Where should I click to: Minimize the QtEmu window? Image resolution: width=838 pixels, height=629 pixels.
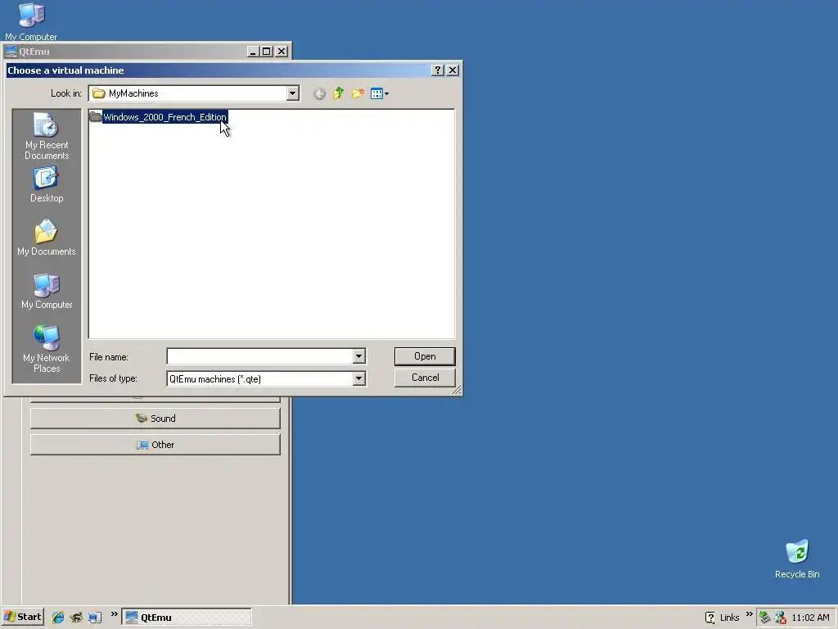tap(254, 52)
